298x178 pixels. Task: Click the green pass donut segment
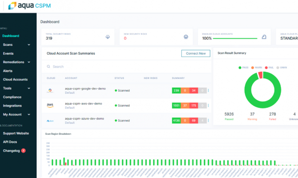coord(263,105)
